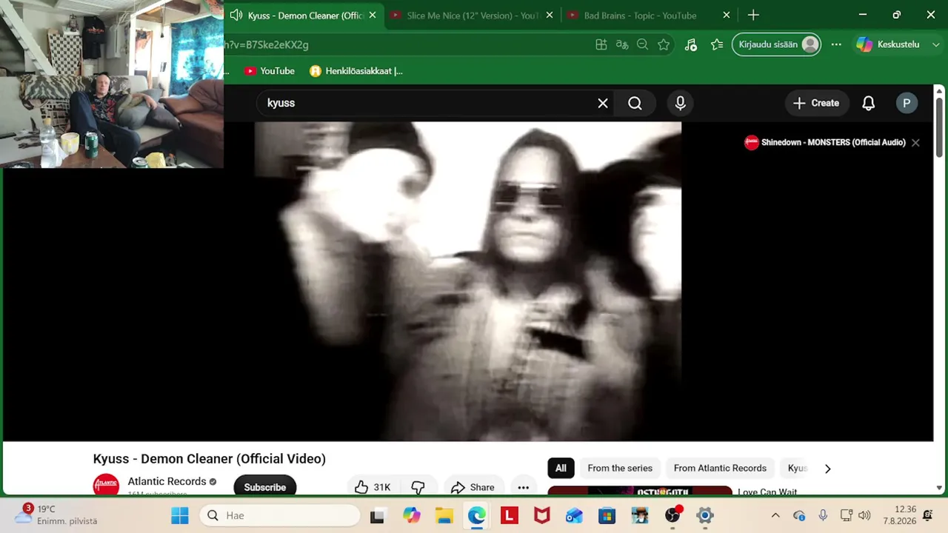
Task: Open Microsoft Store from the taskbar
Action: 607,515
